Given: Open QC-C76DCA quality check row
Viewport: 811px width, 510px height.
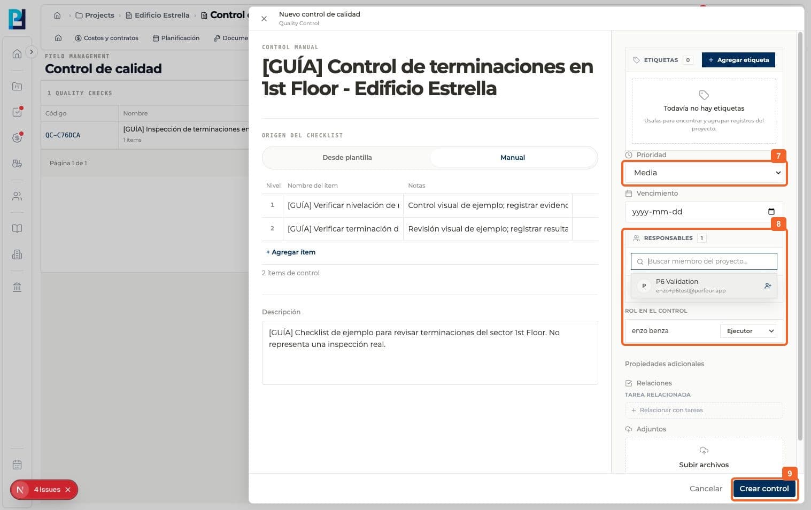Looking at the screenshot, I should (145, 135).
